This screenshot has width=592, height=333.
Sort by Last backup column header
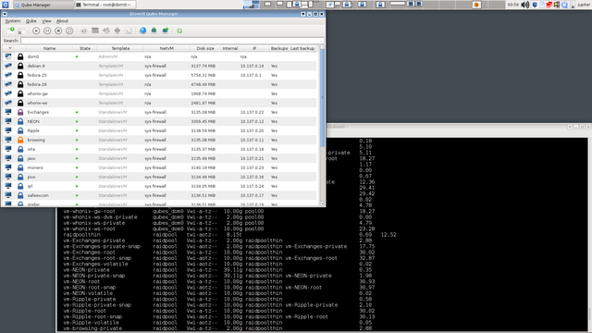coord(302,48)
